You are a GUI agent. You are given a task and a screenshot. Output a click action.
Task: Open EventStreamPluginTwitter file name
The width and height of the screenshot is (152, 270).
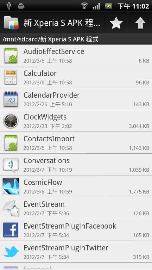pyautogui.click(x=66, y=248)
